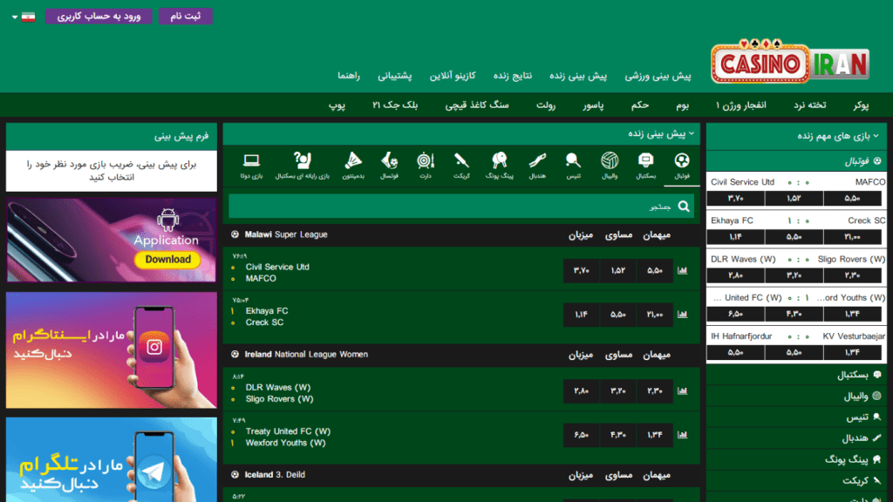
Task: Select draw odds ۳,۲۰ for DLR Waves match
Action: [618, 391]
